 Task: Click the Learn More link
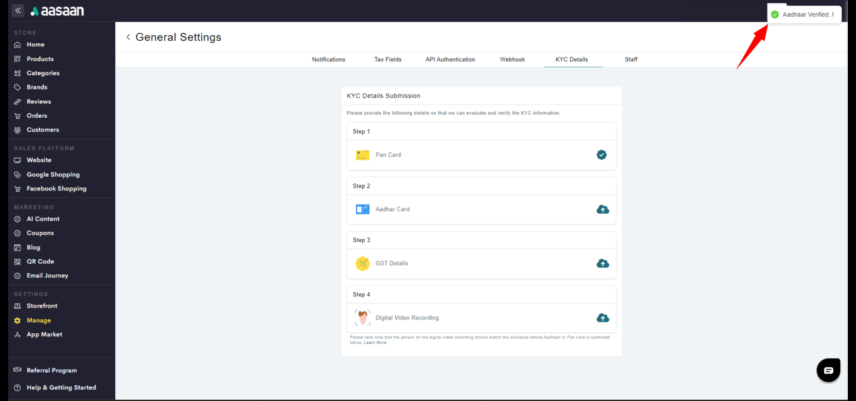pyautogui.click(x=375, y=343)
